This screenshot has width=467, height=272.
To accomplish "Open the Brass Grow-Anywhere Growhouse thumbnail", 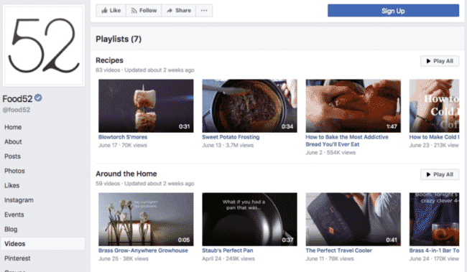I will coord(146,220).
